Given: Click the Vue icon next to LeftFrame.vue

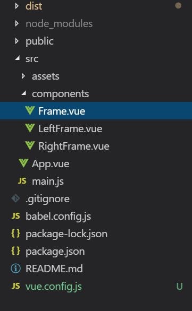Looking at the screenshot, I should 30,128.
